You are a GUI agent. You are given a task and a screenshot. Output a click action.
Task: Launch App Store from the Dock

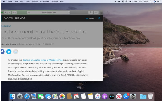126,96
